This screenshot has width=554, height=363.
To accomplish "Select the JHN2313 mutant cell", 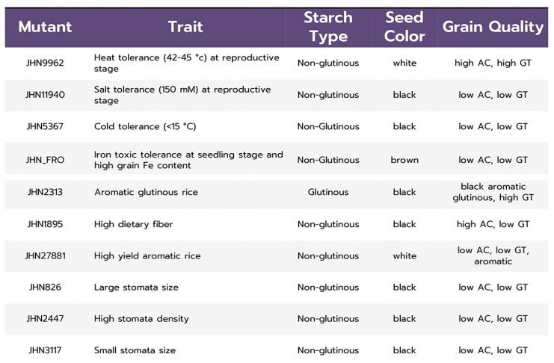I will click(45, 192).
